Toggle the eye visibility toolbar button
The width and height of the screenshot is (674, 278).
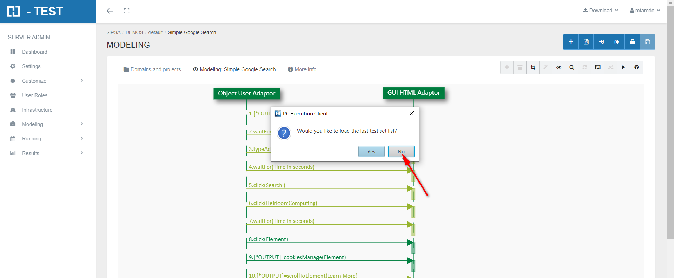[559, 67]
